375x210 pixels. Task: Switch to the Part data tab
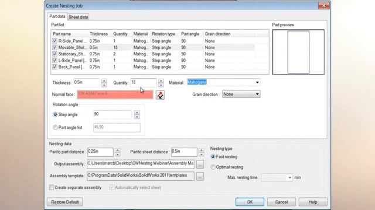point(57,16)
